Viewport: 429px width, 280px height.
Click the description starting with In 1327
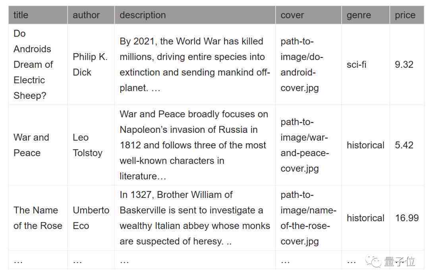pos(195,218)
